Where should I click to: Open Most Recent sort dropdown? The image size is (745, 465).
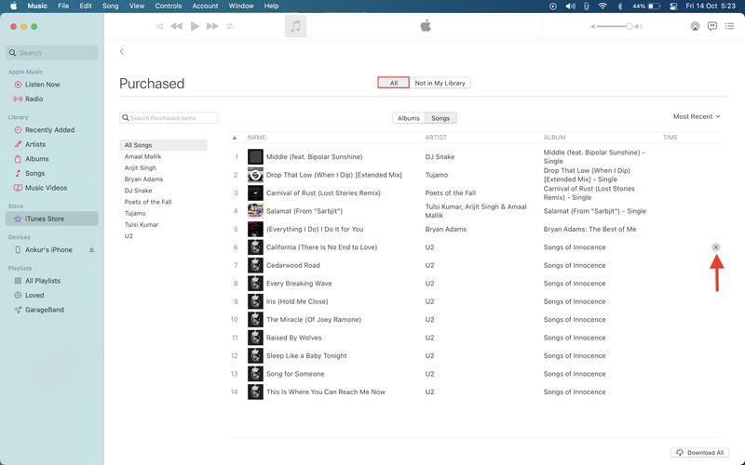click(697, 117)
